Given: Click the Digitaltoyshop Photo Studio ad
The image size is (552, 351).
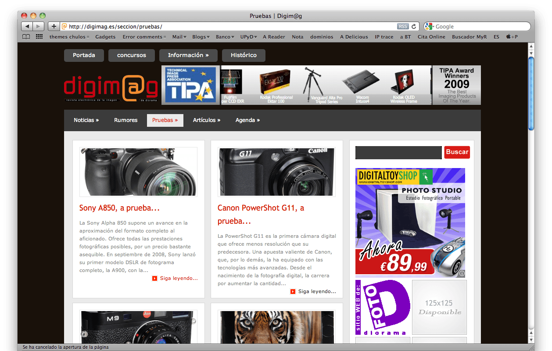Looking at the screenshot, I should [410, 222].
